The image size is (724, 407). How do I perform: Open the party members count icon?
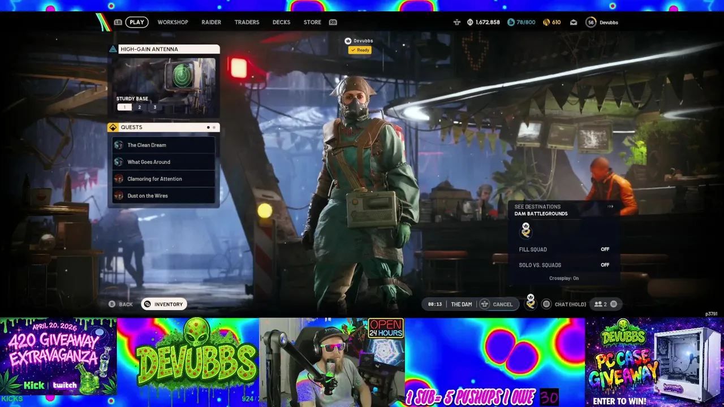point(600,304)
